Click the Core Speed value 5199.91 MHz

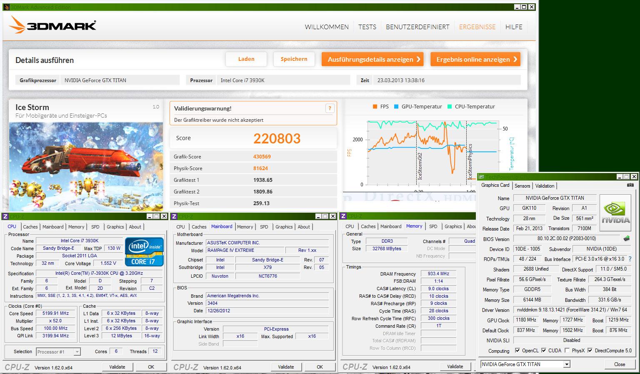[56, 314]
